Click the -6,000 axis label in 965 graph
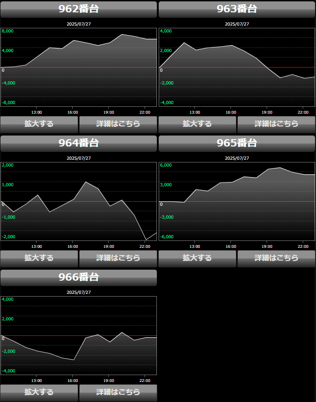 point(167,237)
